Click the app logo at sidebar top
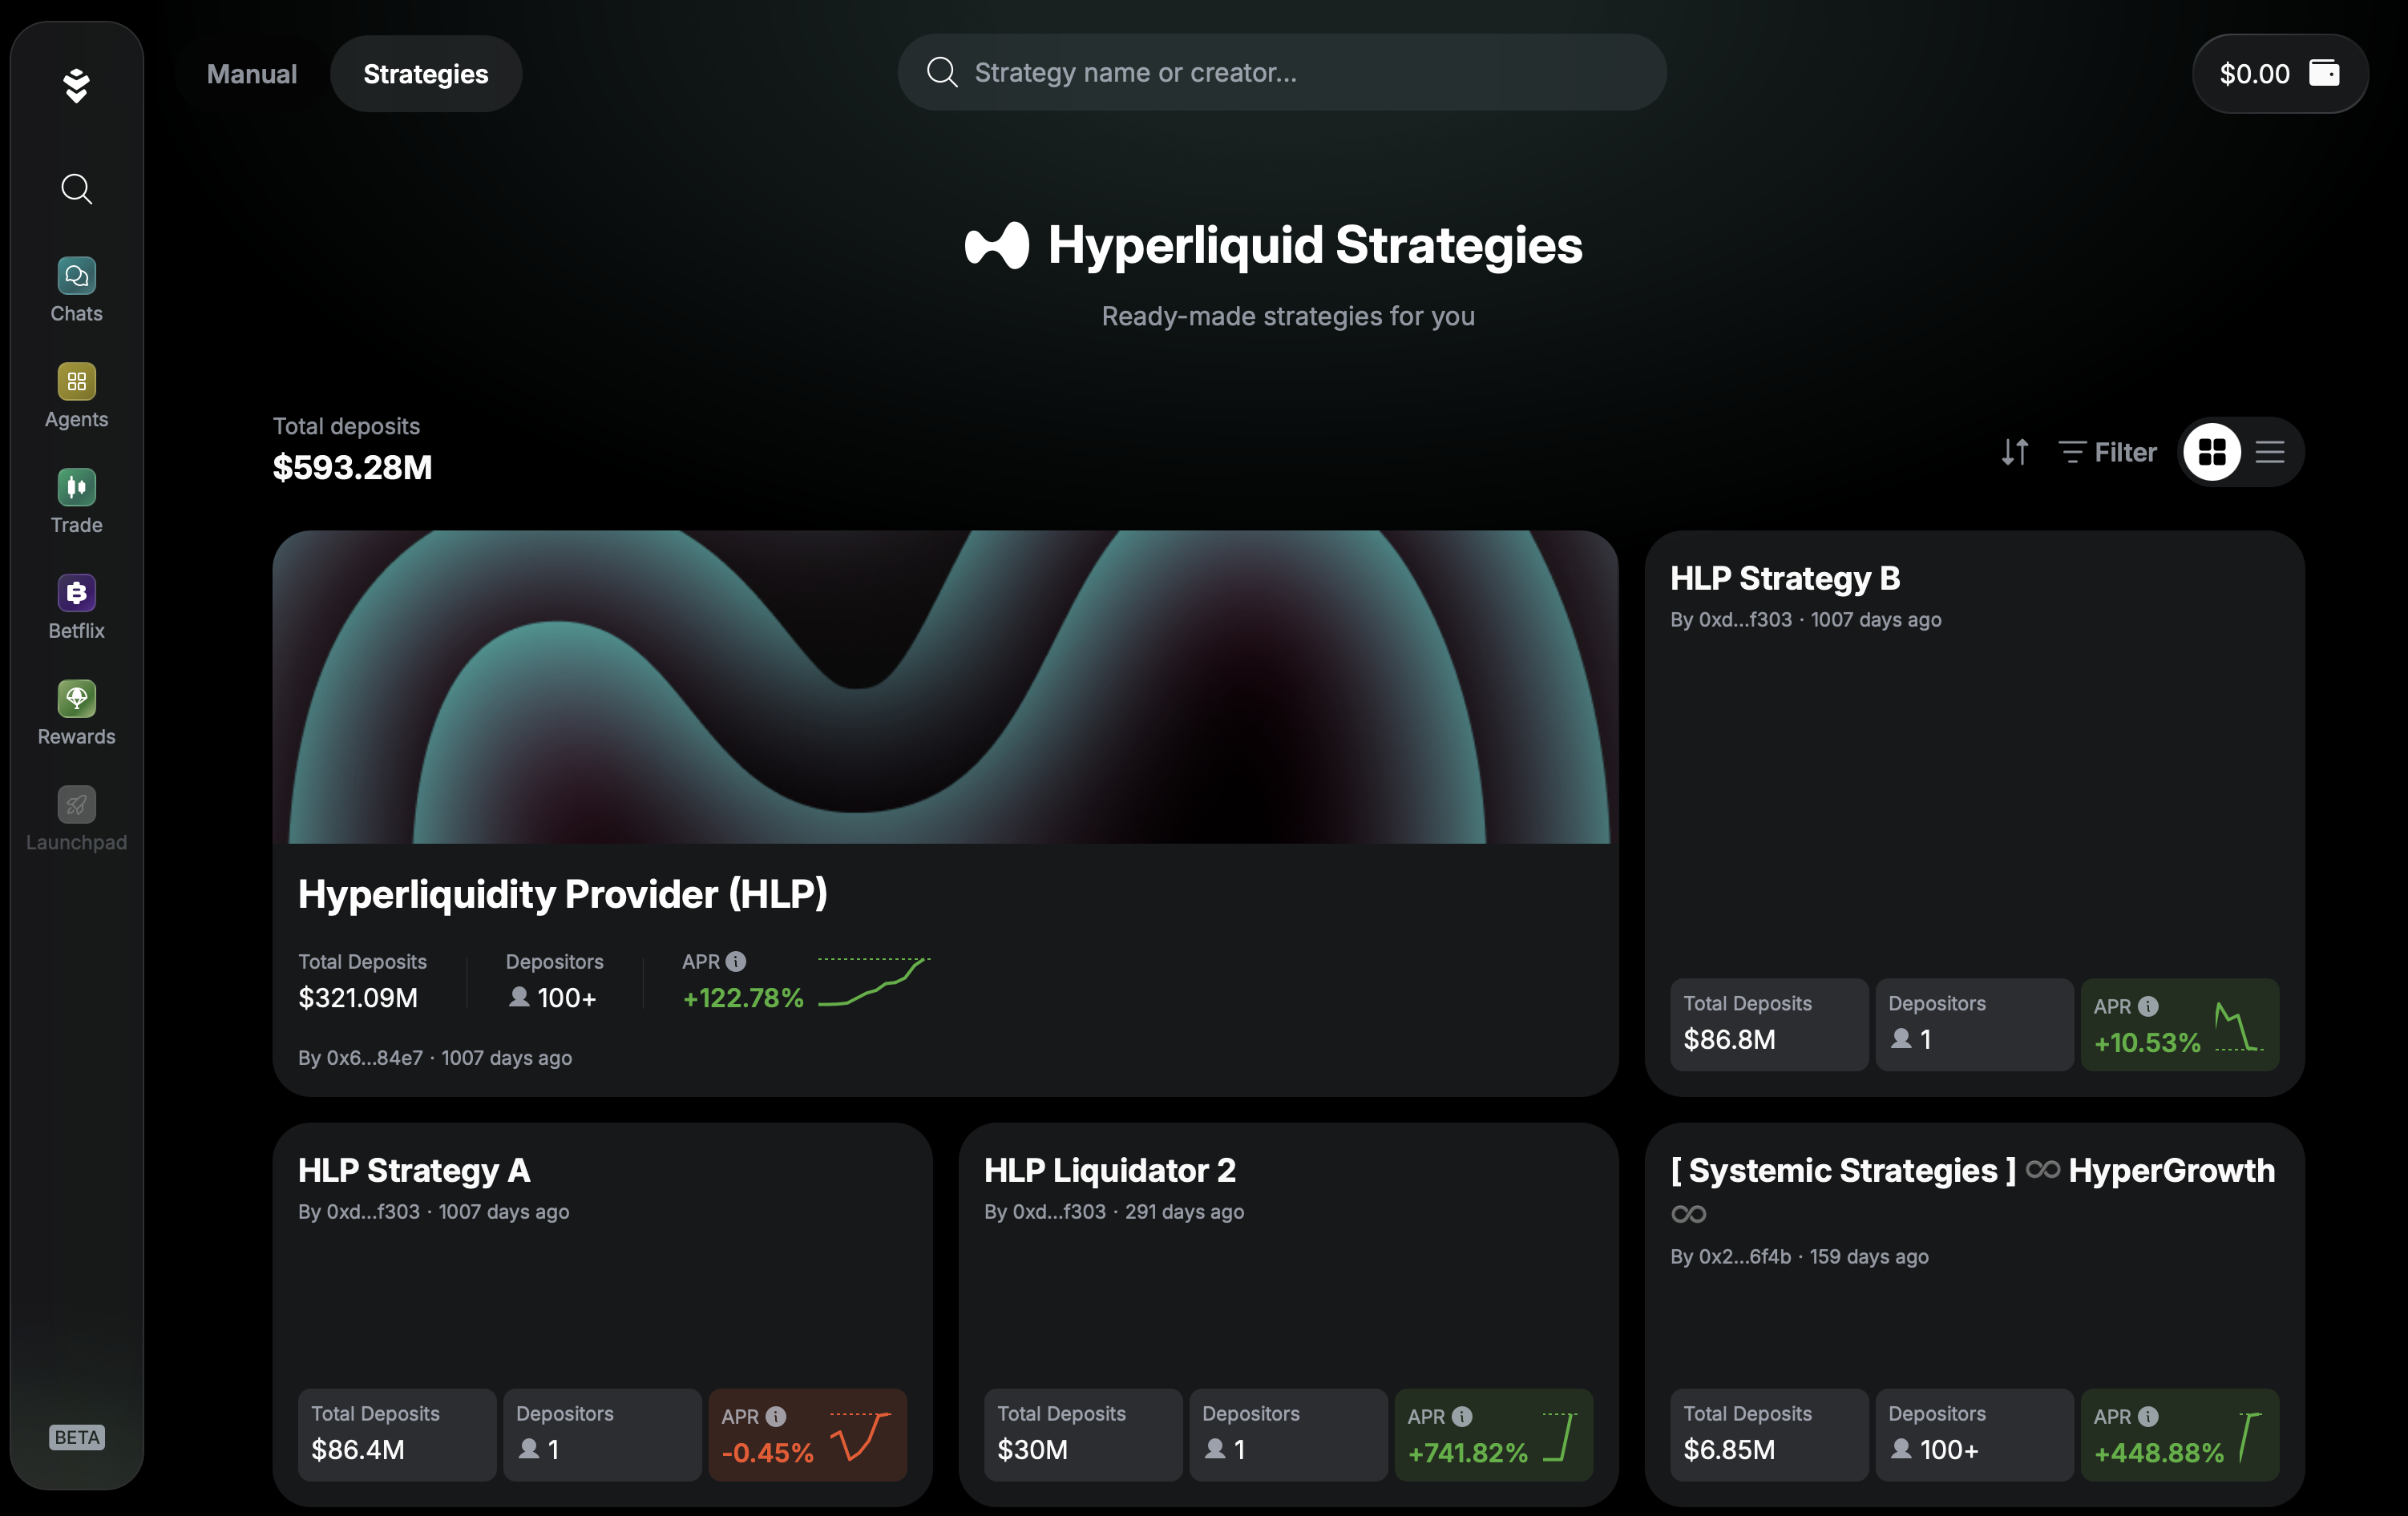The image size is (2408, 1516). click(76, 86)
